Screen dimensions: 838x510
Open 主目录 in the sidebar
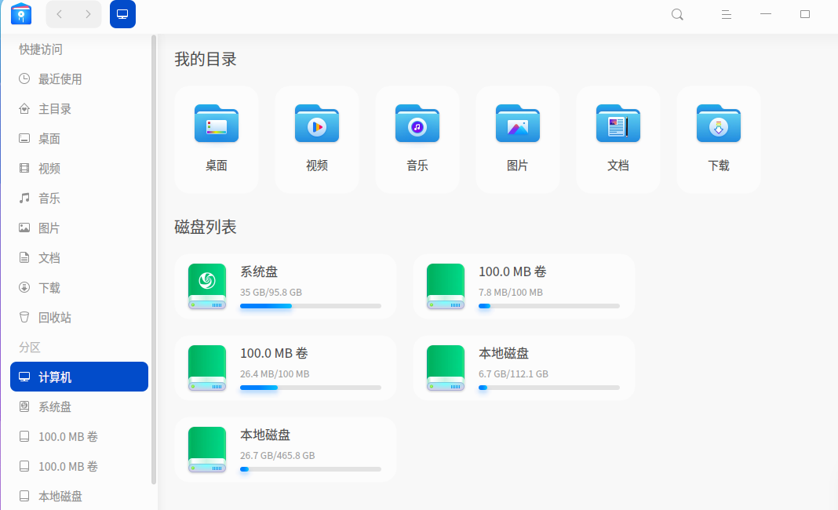79,109
